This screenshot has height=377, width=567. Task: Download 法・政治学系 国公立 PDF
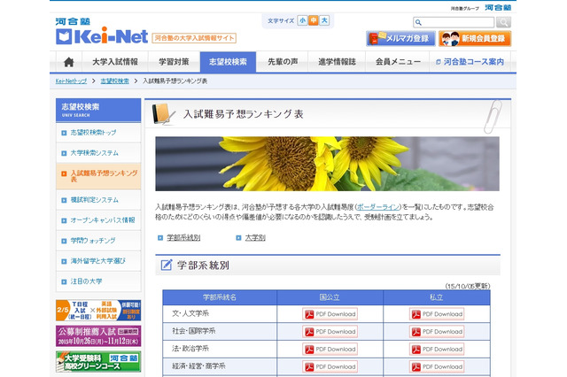click(x=330, y=350)
